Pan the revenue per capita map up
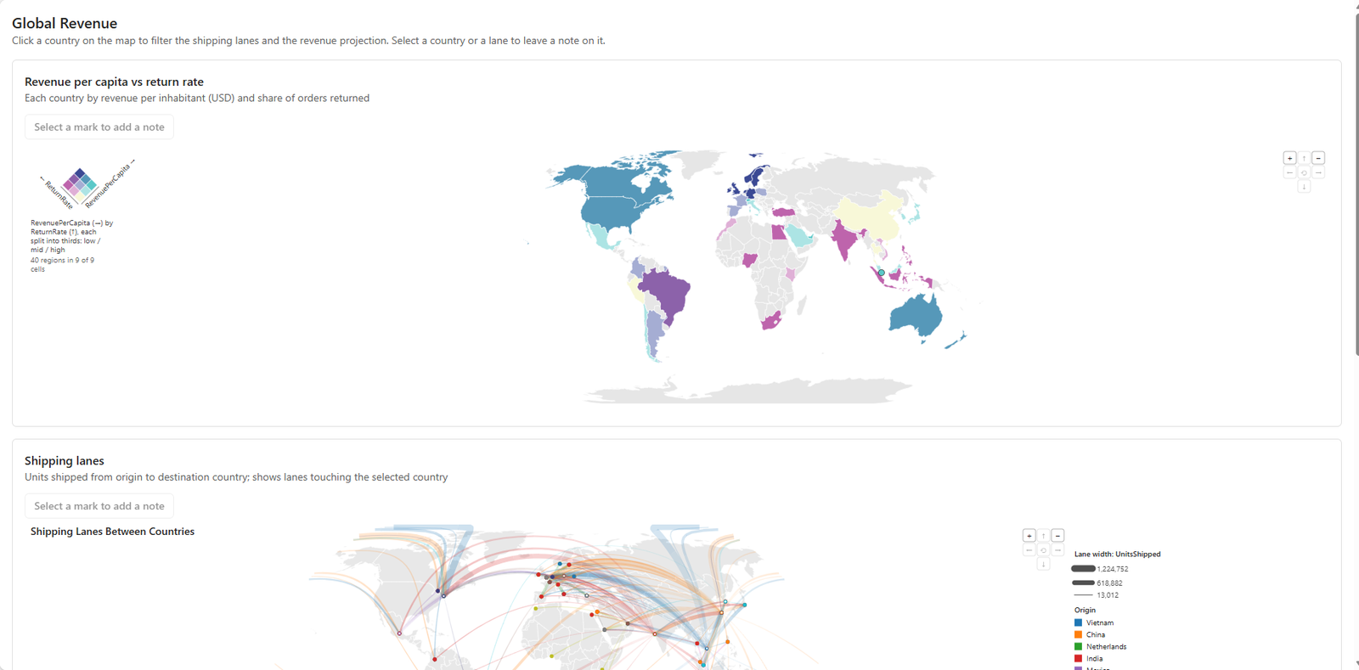 (1304, 158)
